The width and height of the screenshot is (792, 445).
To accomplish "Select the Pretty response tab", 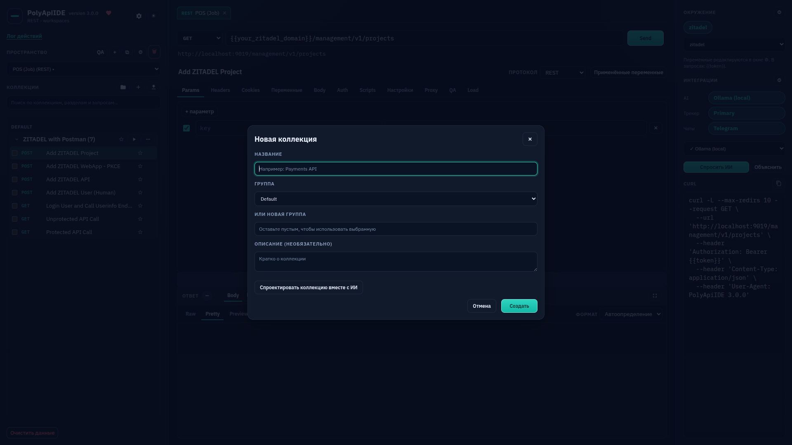I will 212,314.
